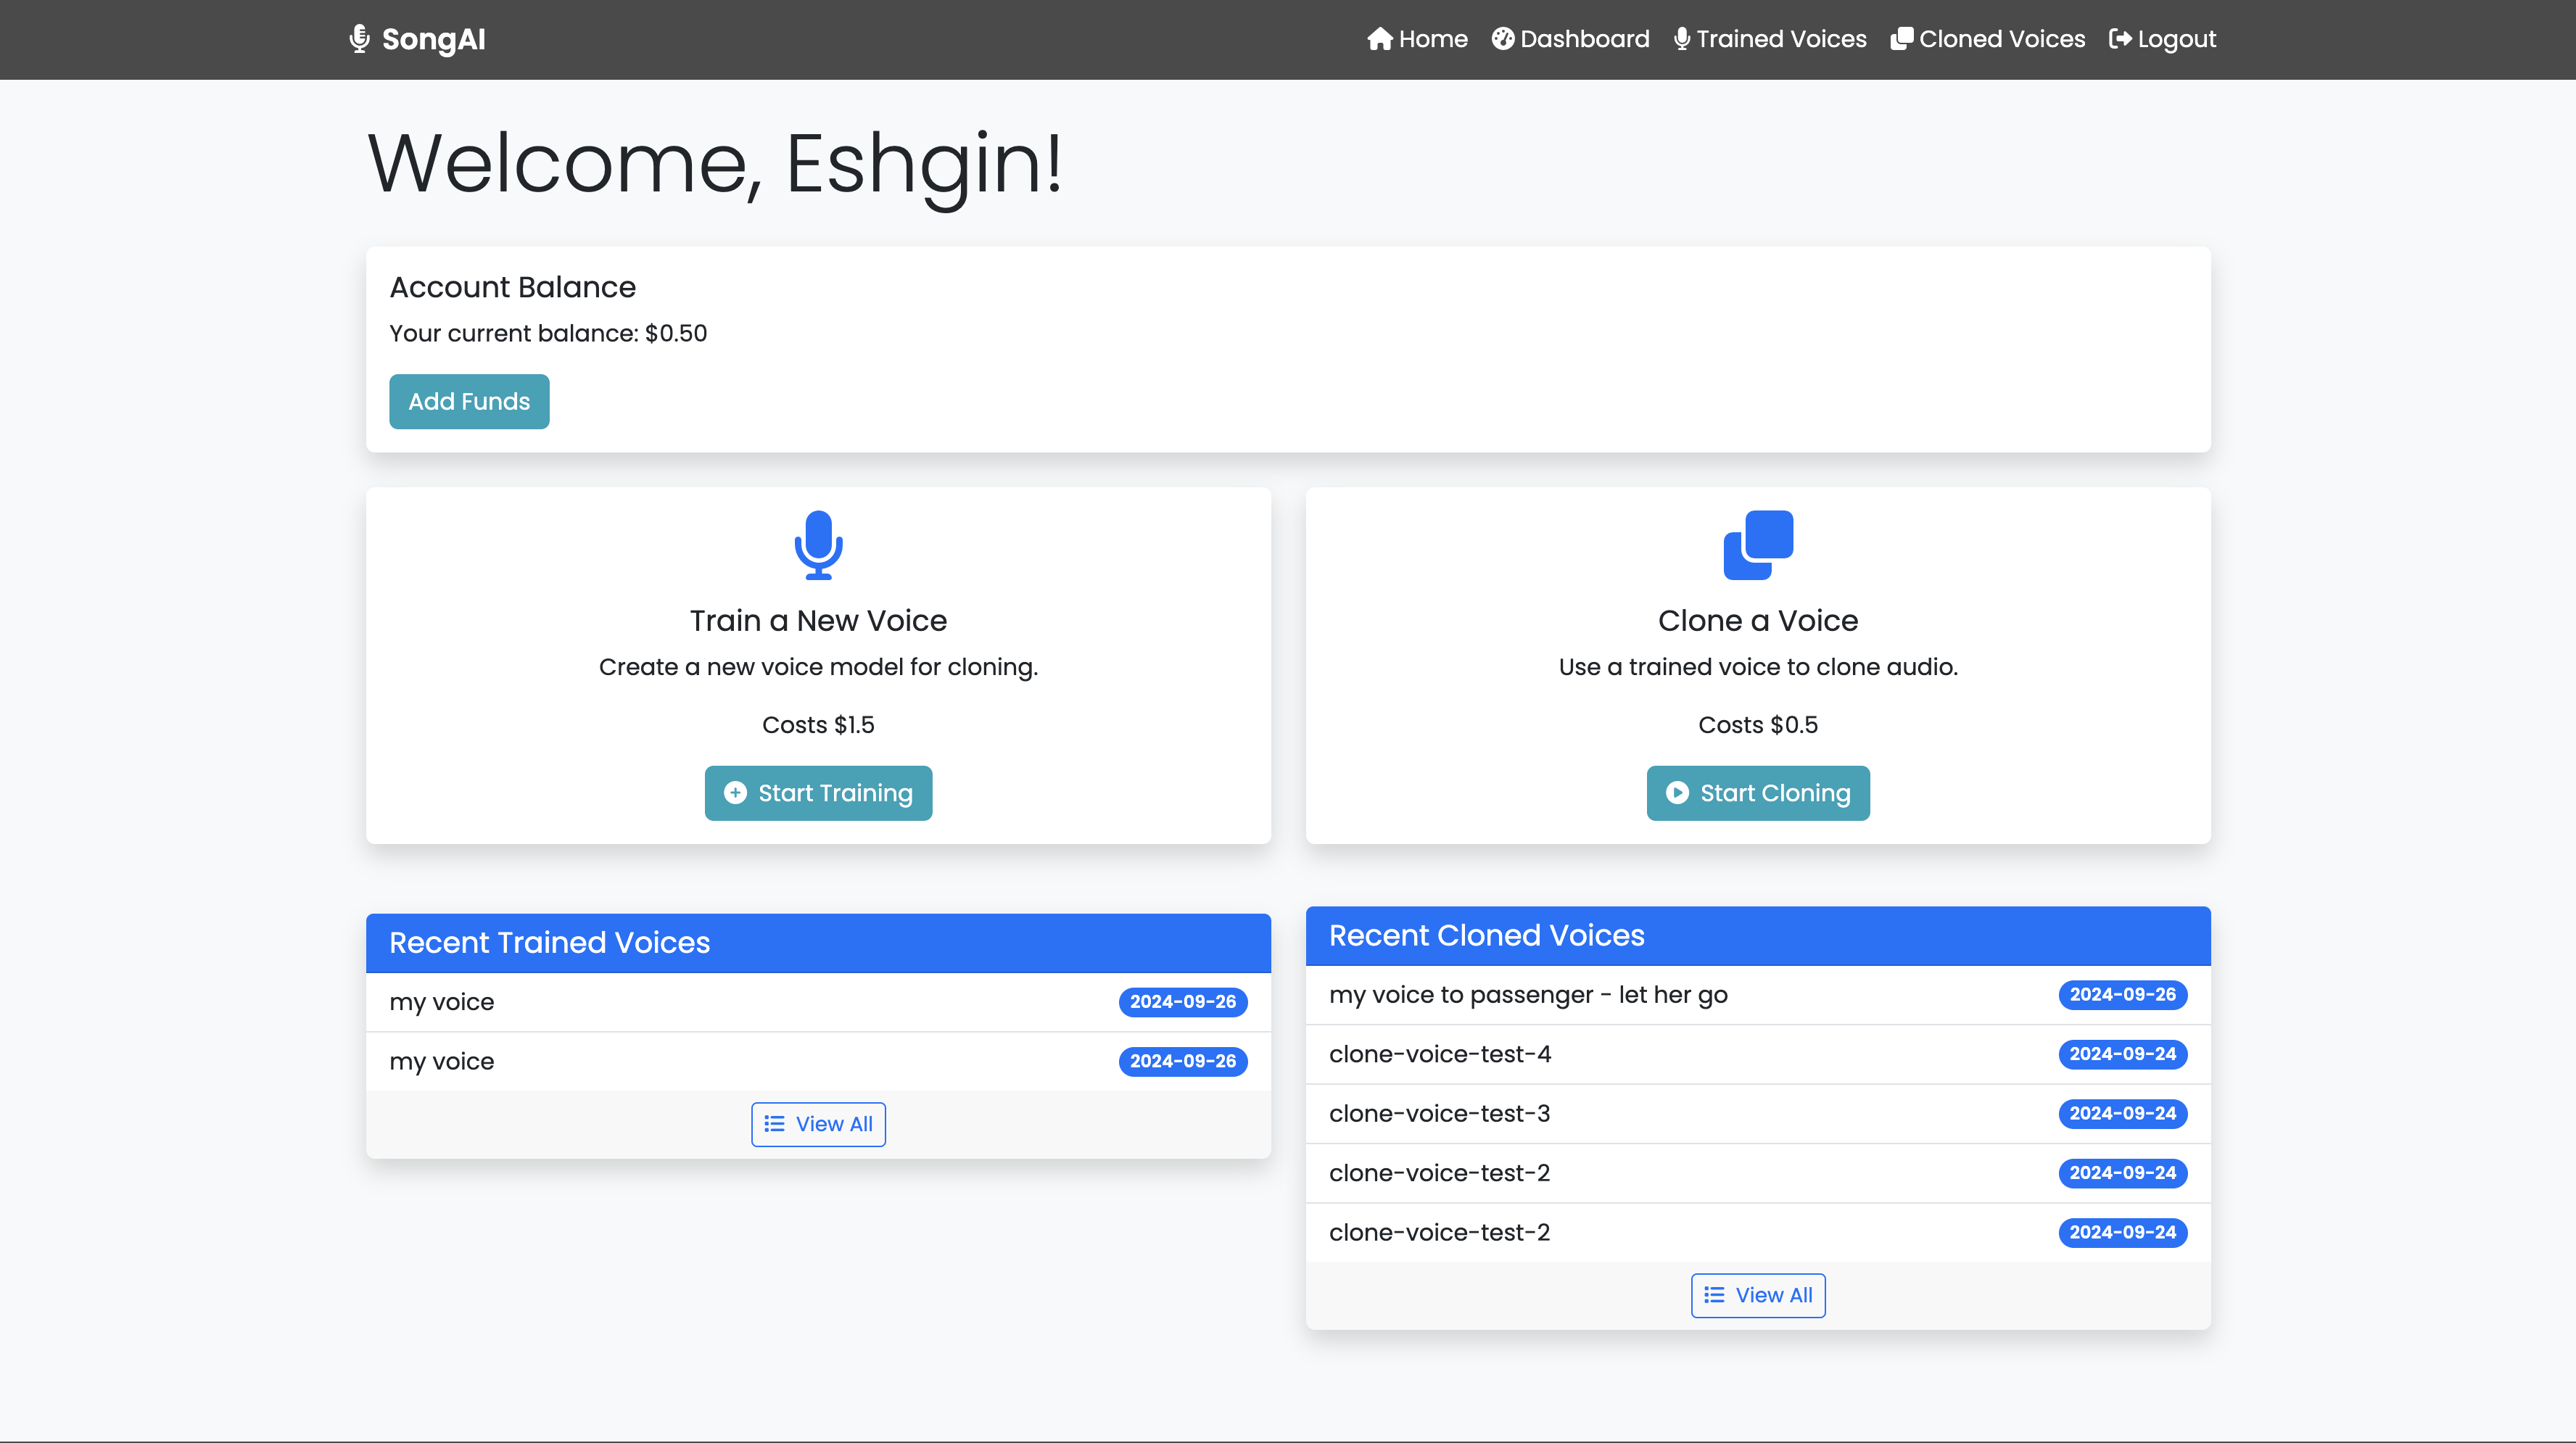Click the large blue clone squares icon
Screen dimensions: 2576x1443
tap(1758, 545)
